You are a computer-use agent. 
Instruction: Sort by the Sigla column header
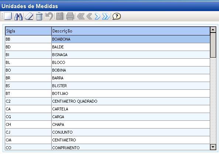pyautogui.click(x=28, y=31)
